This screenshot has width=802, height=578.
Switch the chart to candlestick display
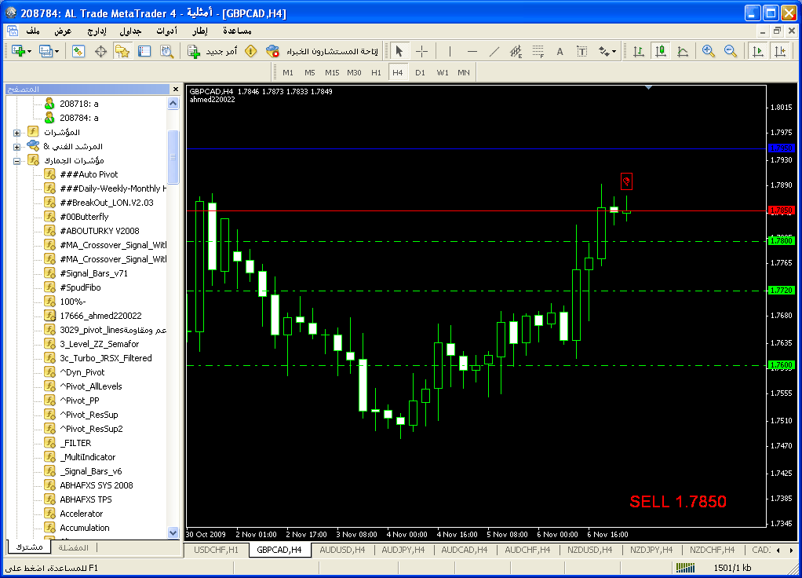coord(661,51)
